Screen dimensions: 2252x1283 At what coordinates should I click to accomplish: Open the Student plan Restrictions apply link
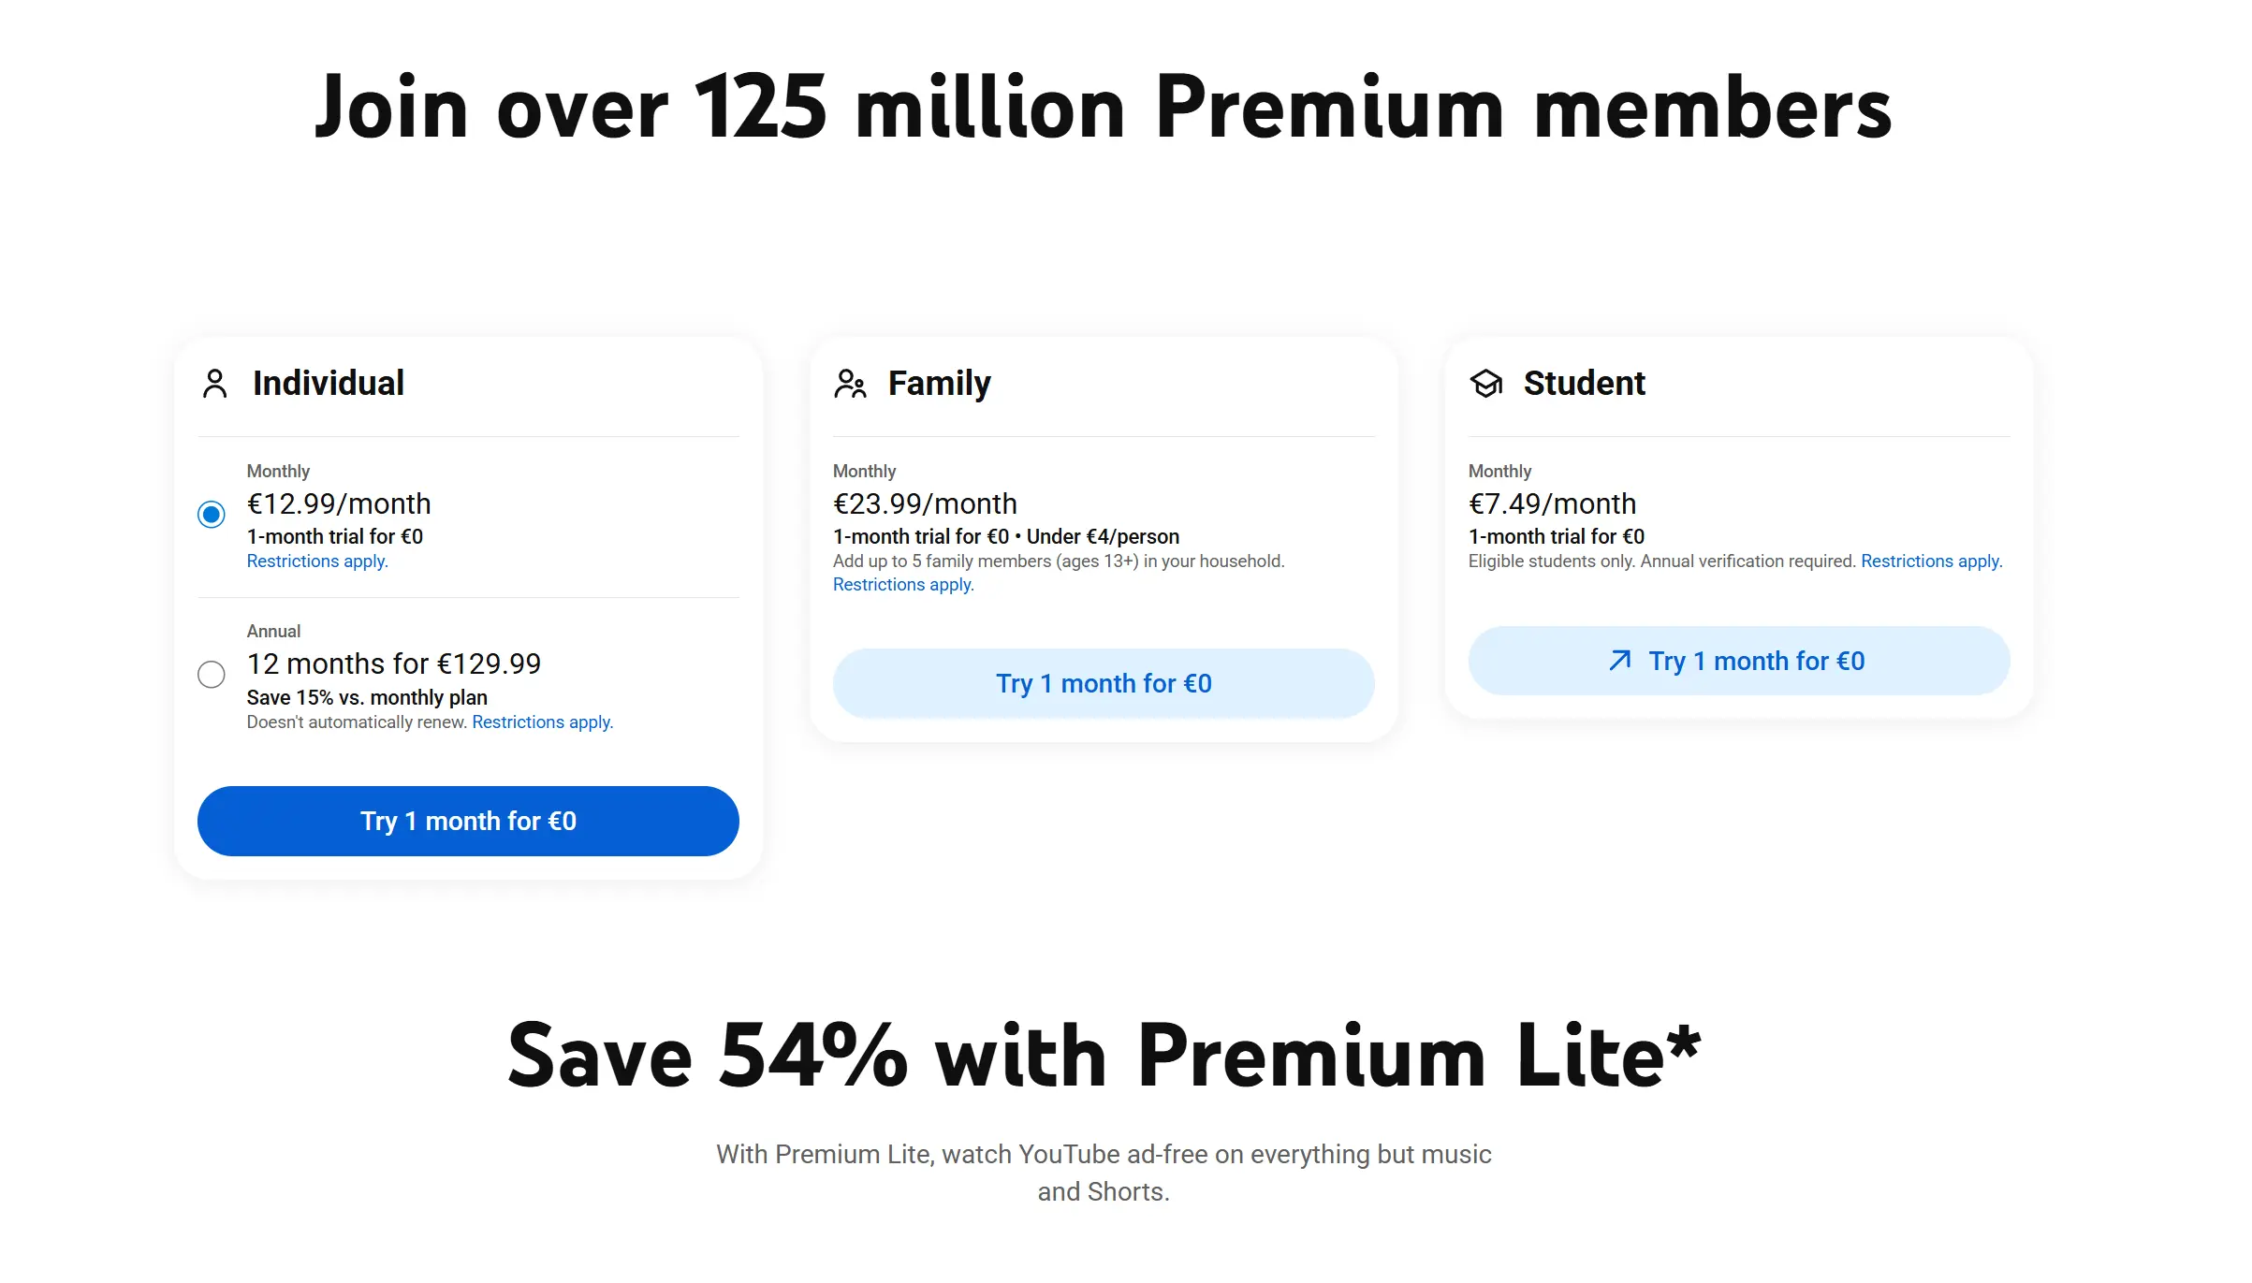(x=1931, y=561)
